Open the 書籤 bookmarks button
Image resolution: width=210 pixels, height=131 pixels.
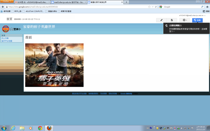[x=206, y=11]
